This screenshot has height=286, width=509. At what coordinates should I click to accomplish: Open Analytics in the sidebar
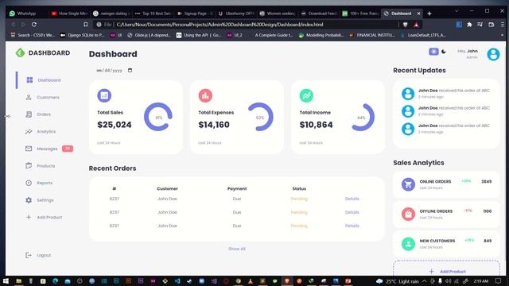click(41, 132)
